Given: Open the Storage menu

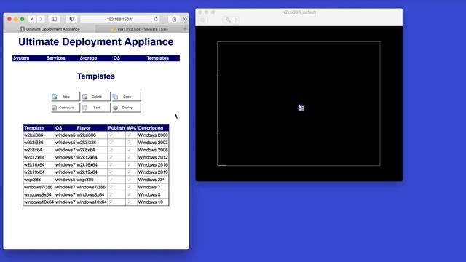Looking at the screenshot, I should 88,58.
